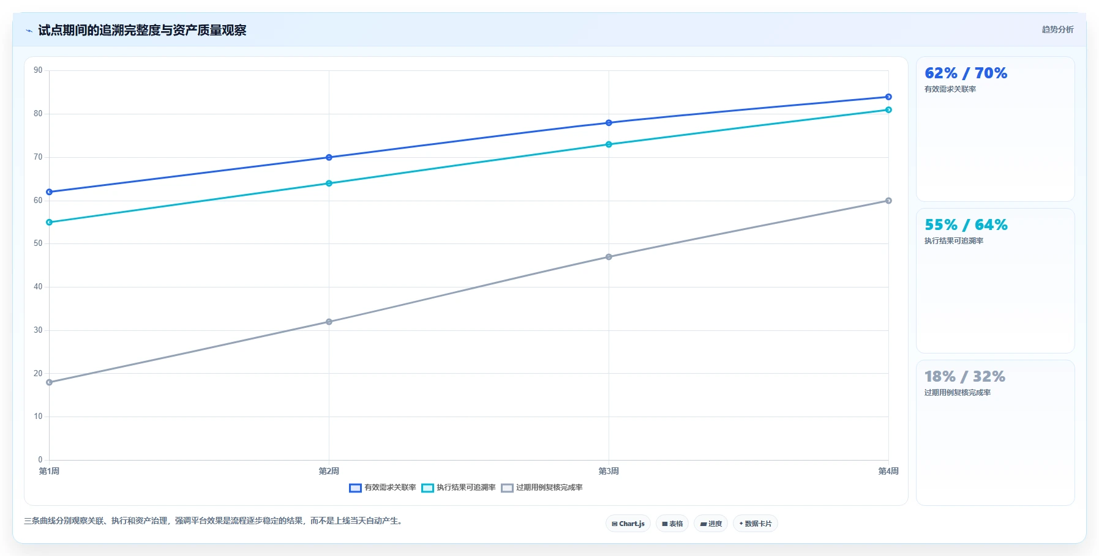Image resolution: width=1099 pixels, height=556 pixels.
Task: Click the 10 y-axis tick label
Action: click(38, 417)
